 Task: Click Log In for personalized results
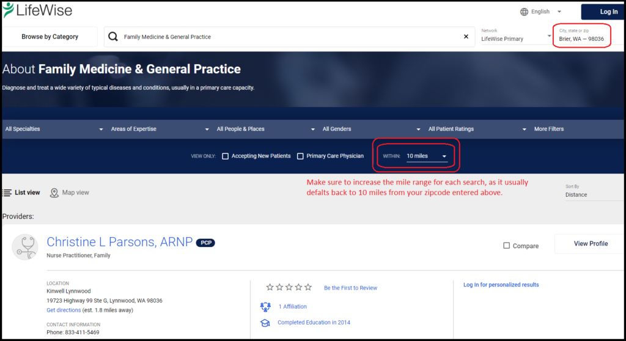[501, 285]
